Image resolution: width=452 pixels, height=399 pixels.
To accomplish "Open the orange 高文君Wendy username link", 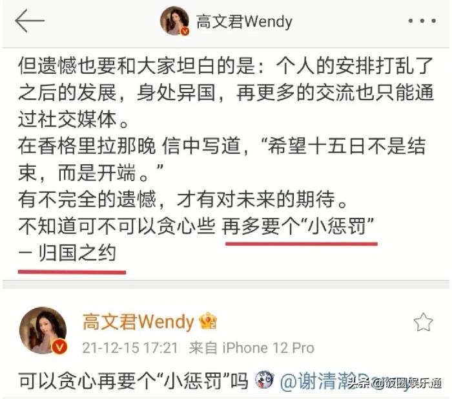I will pyautogui.click(x=138, y=321).
